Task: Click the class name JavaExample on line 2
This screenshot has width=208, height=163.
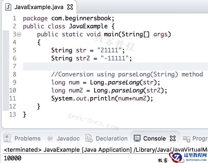Action: [x=88, y=26]
